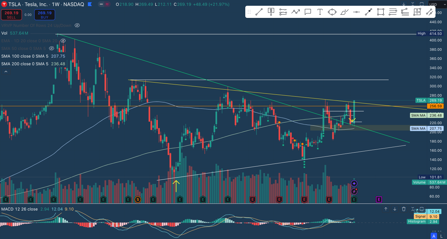Move the MACD pane down
447x239 pixels.
coord(395,209)
